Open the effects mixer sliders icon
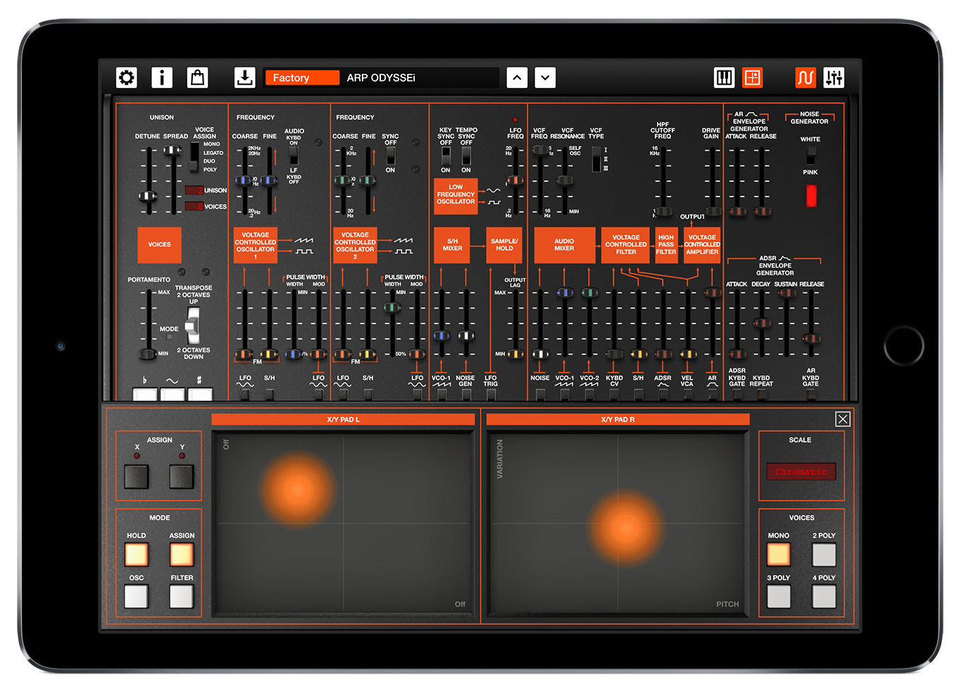 (x=834, y=77)
